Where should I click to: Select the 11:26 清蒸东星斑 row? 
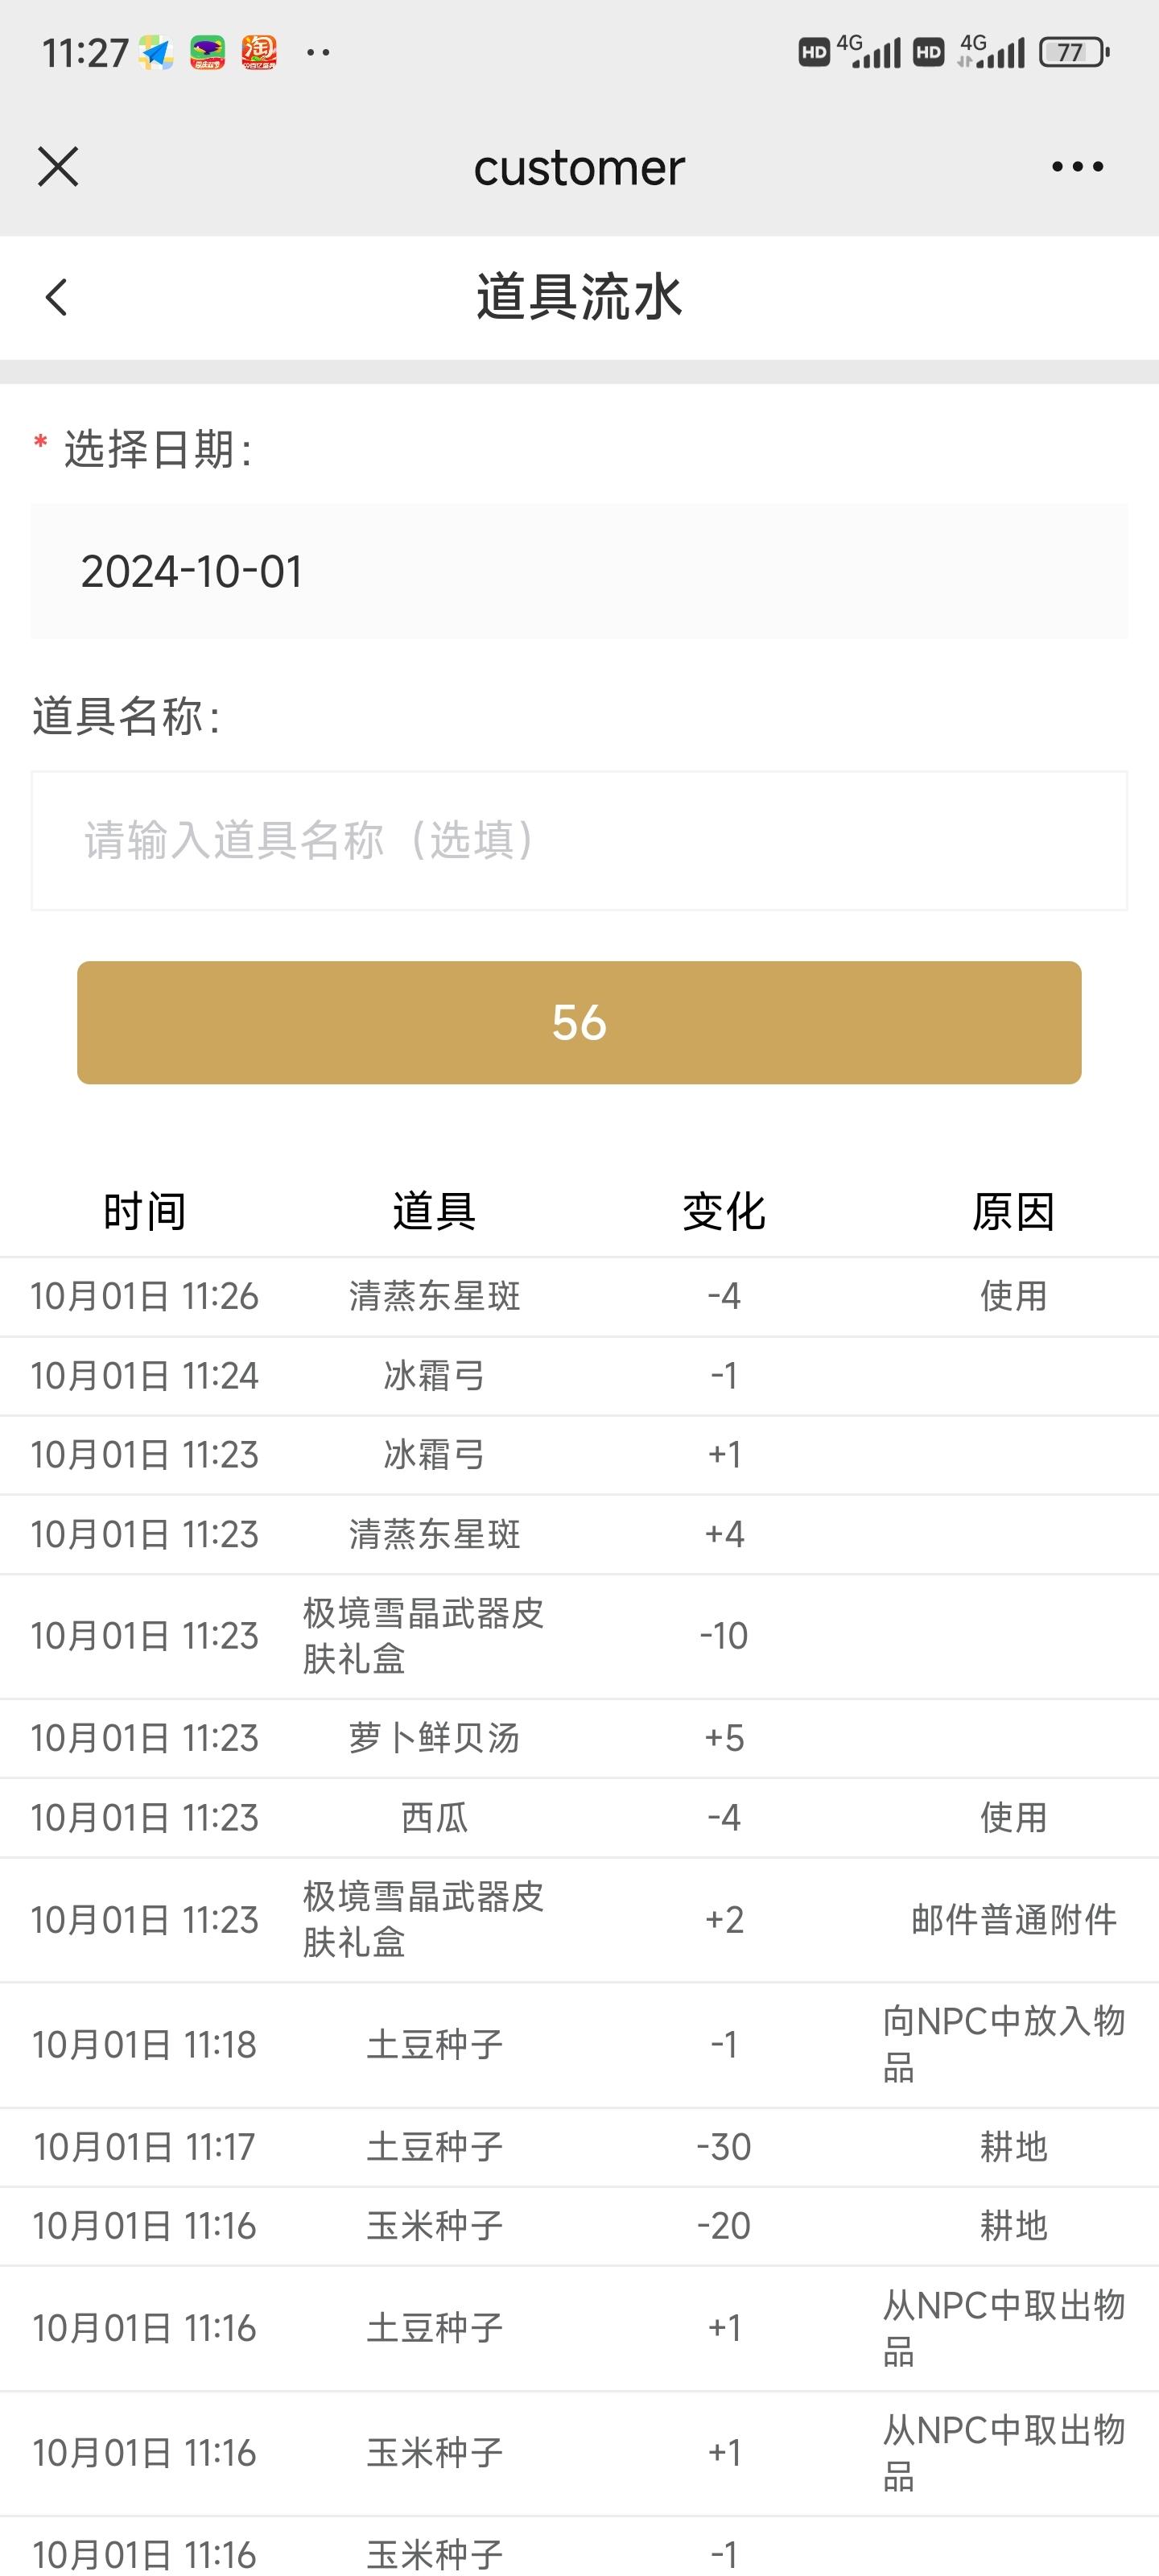coord(579,1296)
